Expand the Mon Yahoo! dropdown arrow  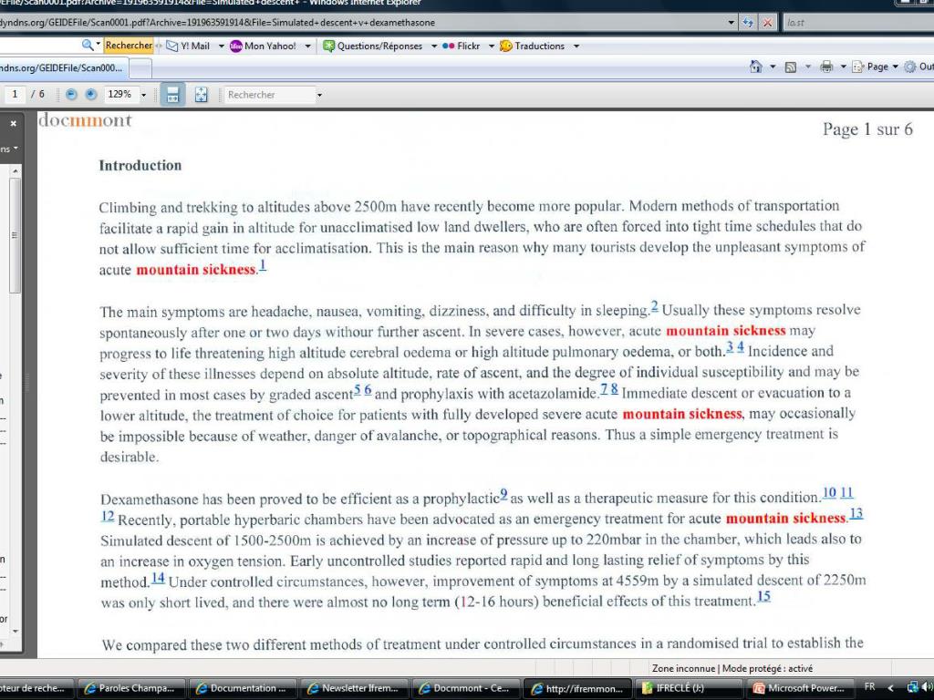pyautogui.click(x=307, y=46)
